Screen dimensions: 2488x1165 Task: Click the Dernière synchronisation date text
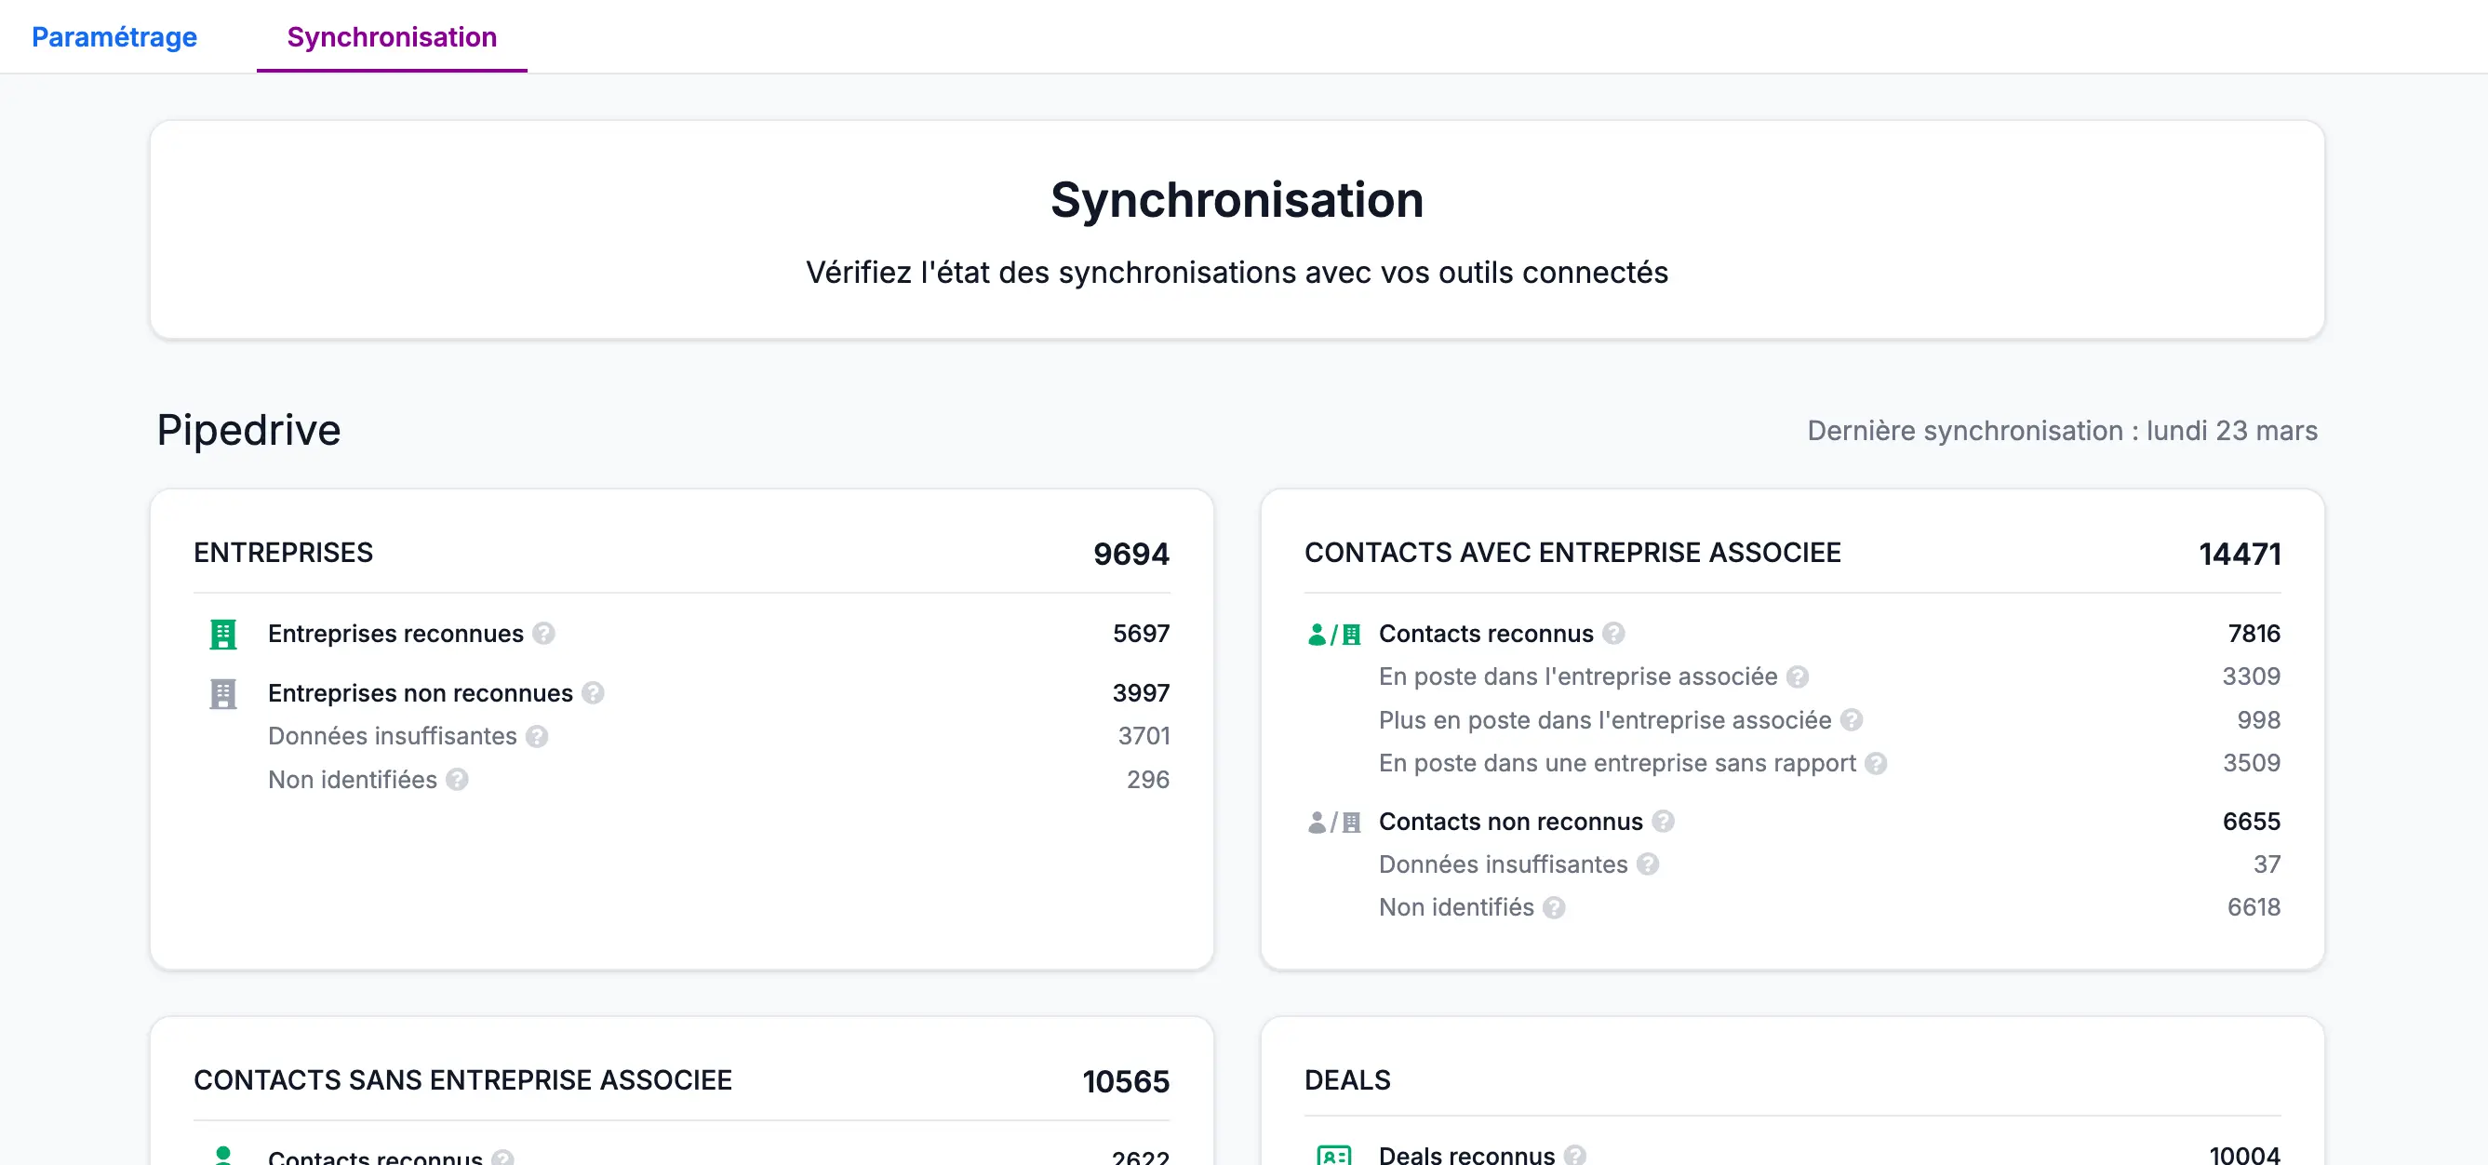coord(2061,430)
